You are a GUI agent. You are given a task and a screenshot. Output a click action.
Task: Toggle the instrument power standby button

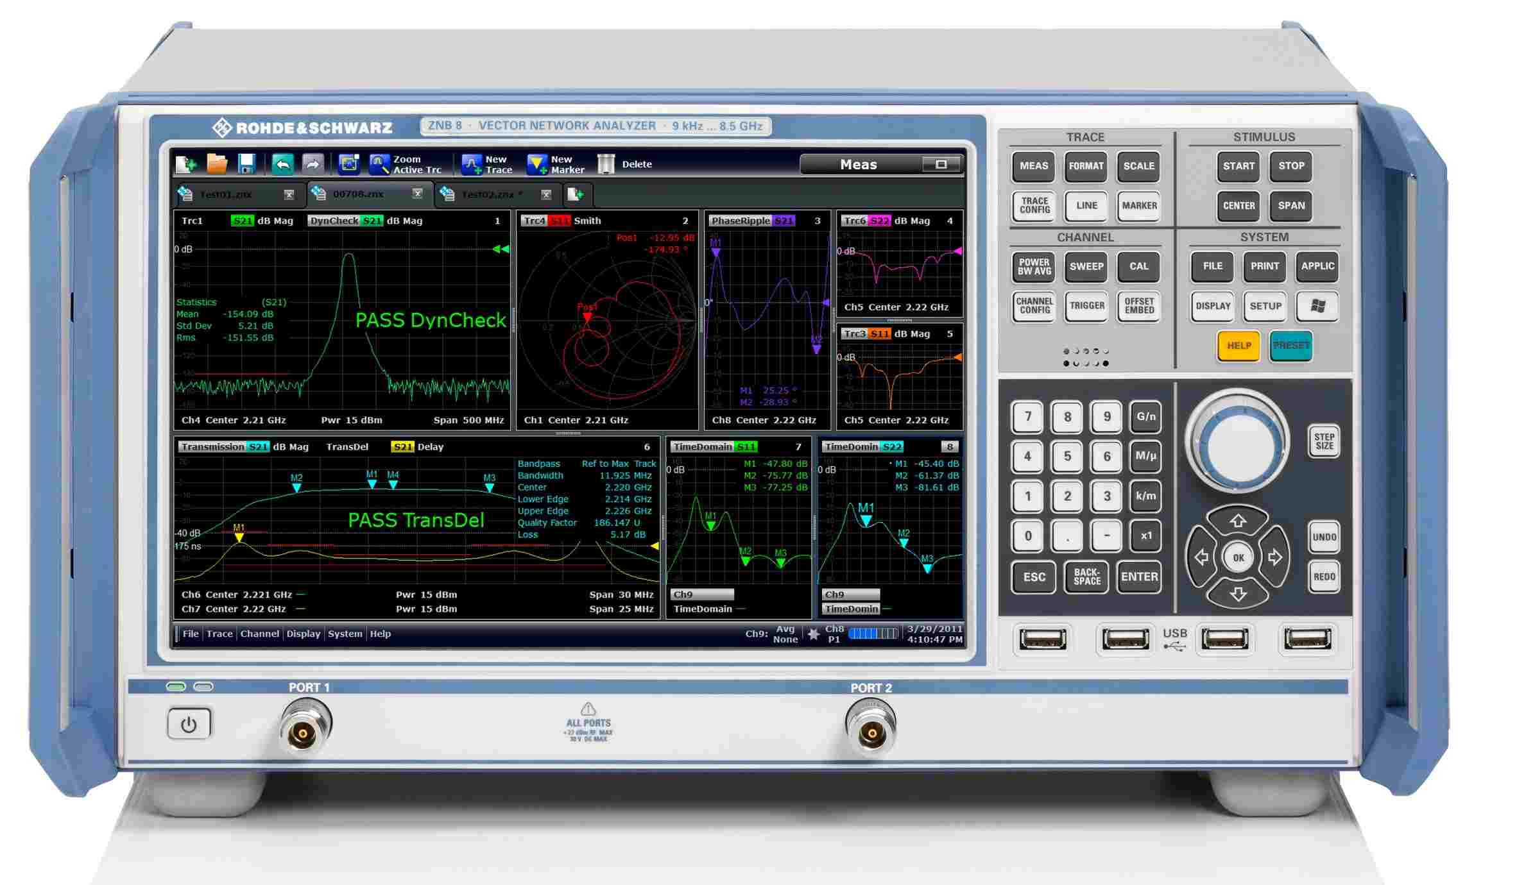pos(189,721)
